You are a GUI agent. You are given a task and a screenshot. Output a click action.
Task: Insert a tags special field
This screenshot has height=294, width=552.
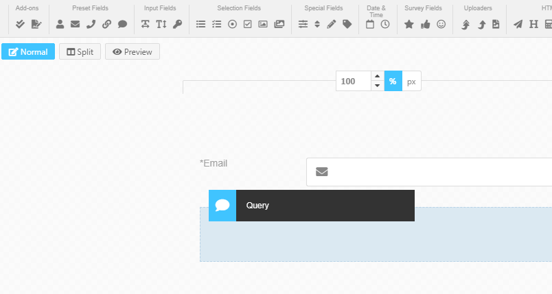[x=347, y=24]
